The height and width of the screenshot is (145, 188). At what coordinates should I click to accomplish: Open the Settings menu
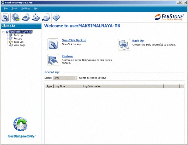pyautogui.click(x=26, y=8)
